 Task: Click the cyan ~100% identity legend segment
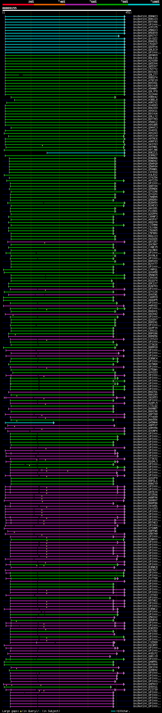[144, 5]
